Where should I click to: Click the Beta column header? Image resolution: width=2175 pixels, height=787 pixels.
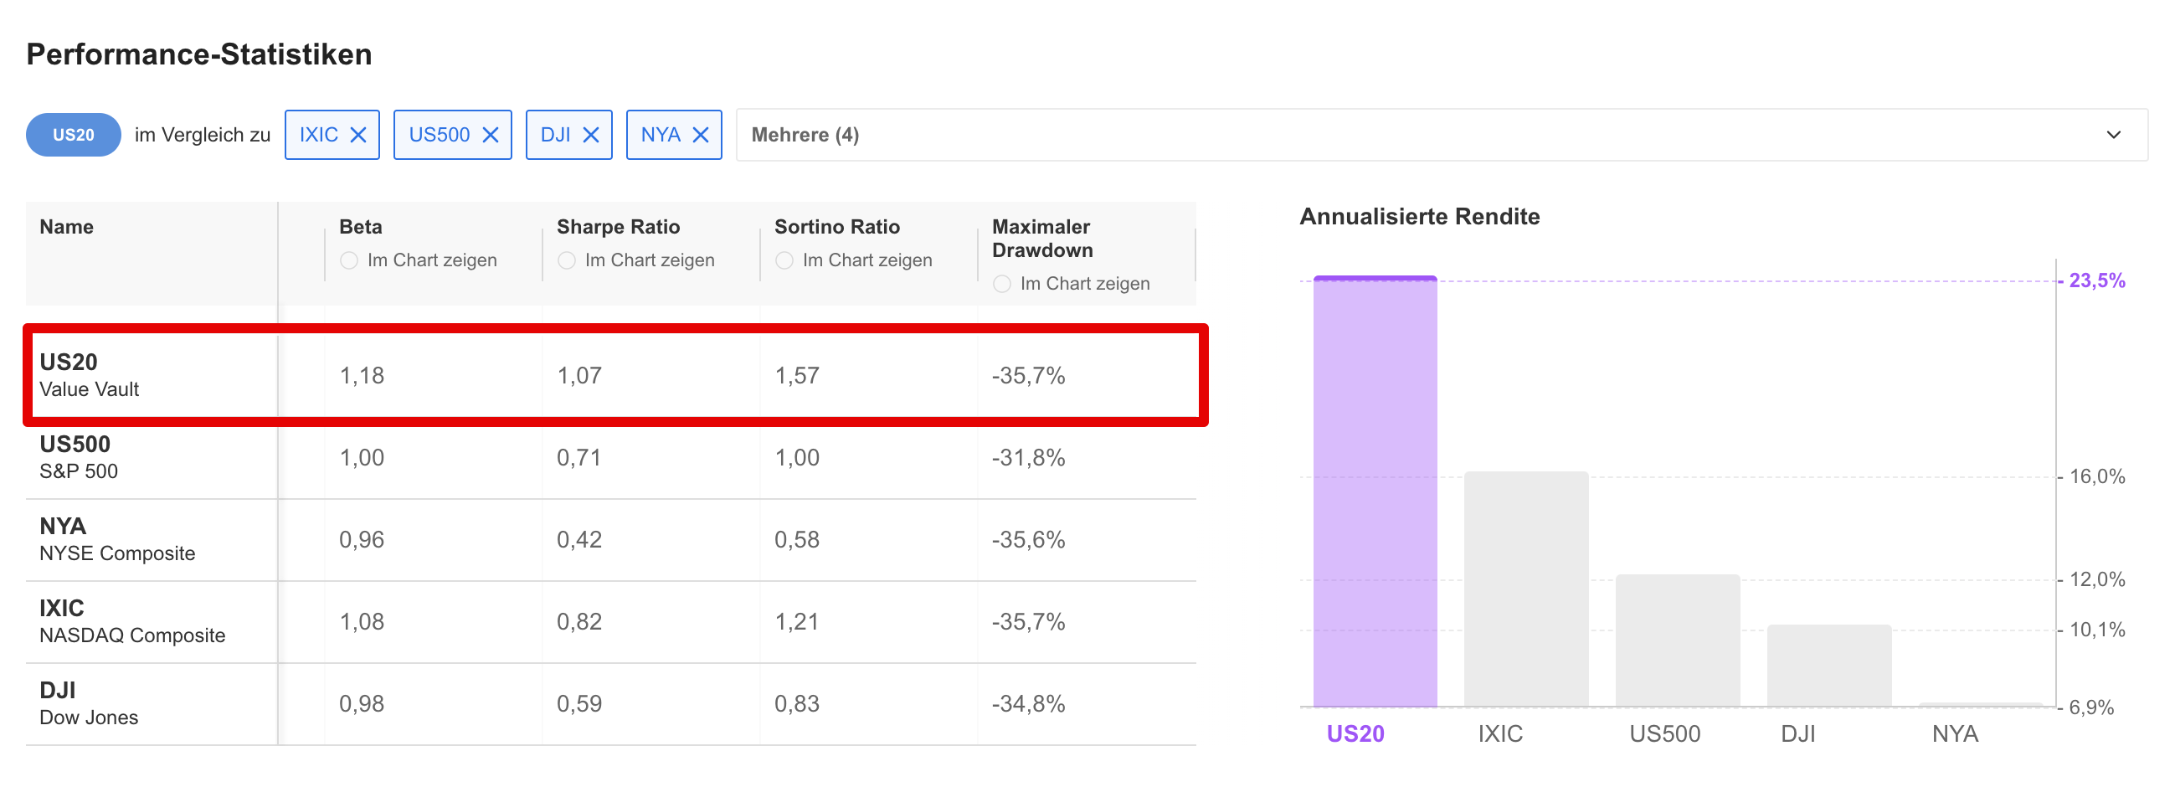coord(361,227)
